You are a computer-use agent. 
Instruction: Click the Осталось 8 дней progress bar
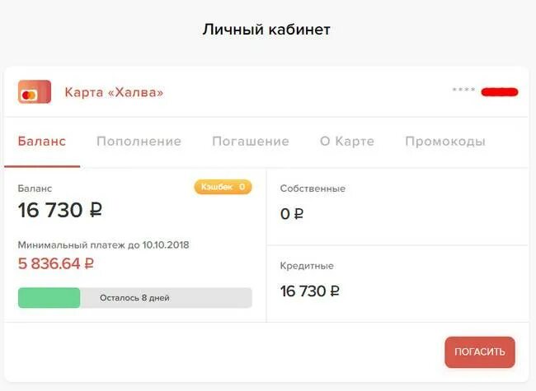(135, 298)
